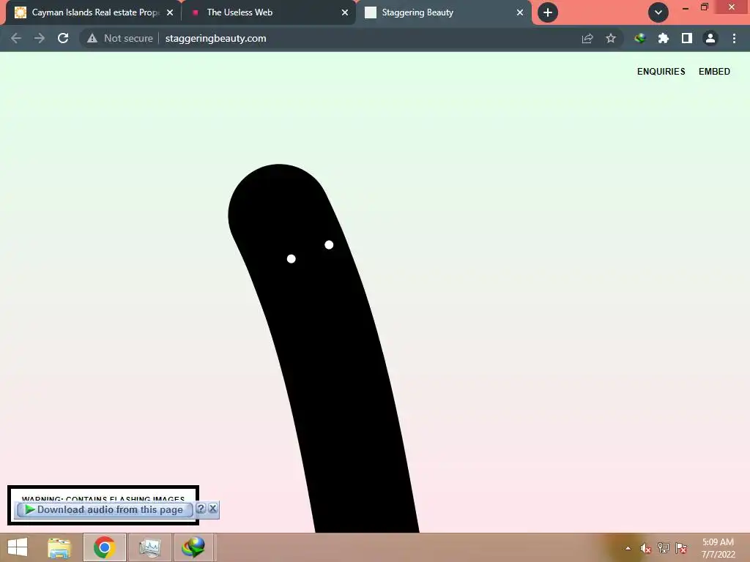Bookmark this page with star icon

click(x=611, y=38)
